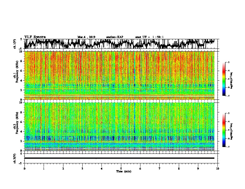Click the "Time (min)" axis label
245x189 pixels.
124,171
